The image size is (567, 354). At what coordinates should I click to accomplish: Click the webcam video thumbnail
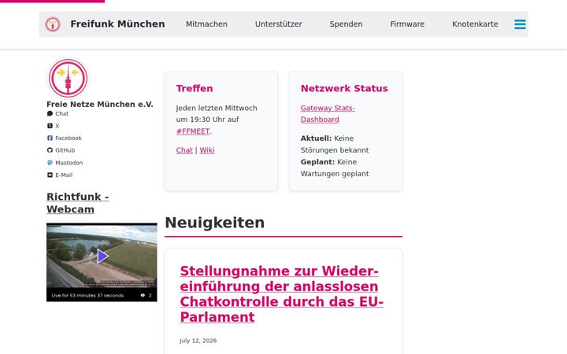102,262
